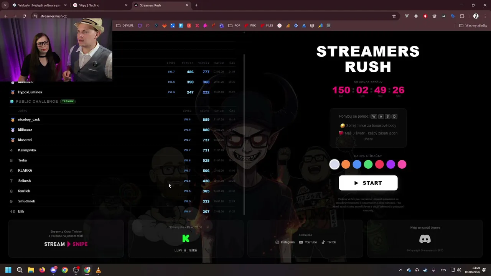Click the green Kick logo

click(186, 239)
